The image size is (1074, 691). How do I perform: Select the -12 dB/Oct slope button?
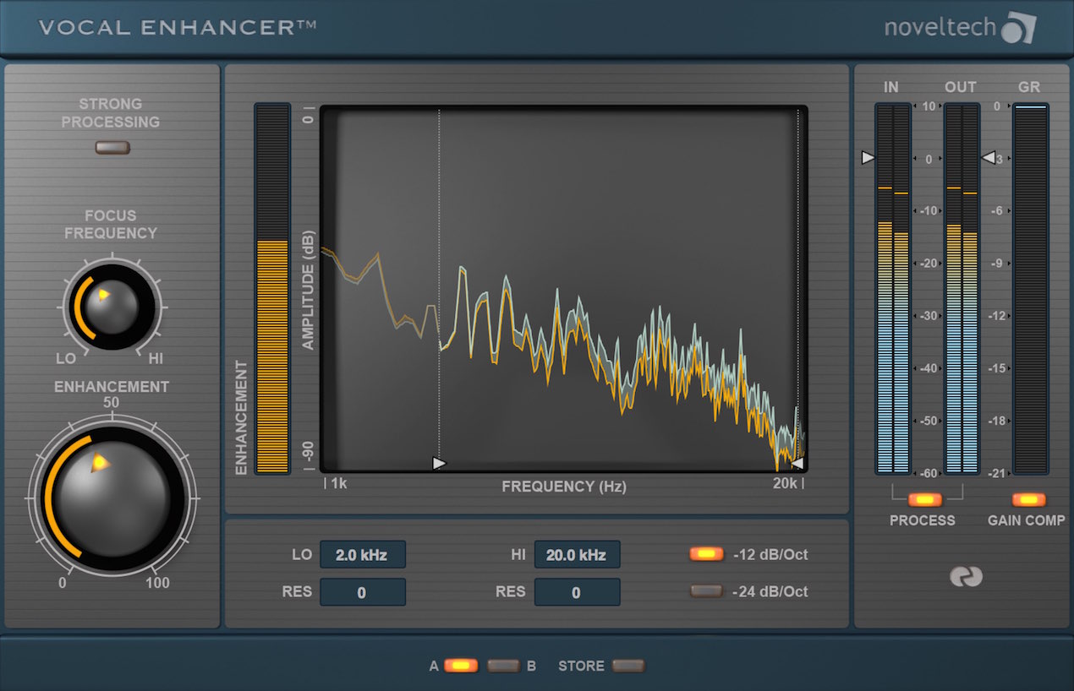[707, 554]
